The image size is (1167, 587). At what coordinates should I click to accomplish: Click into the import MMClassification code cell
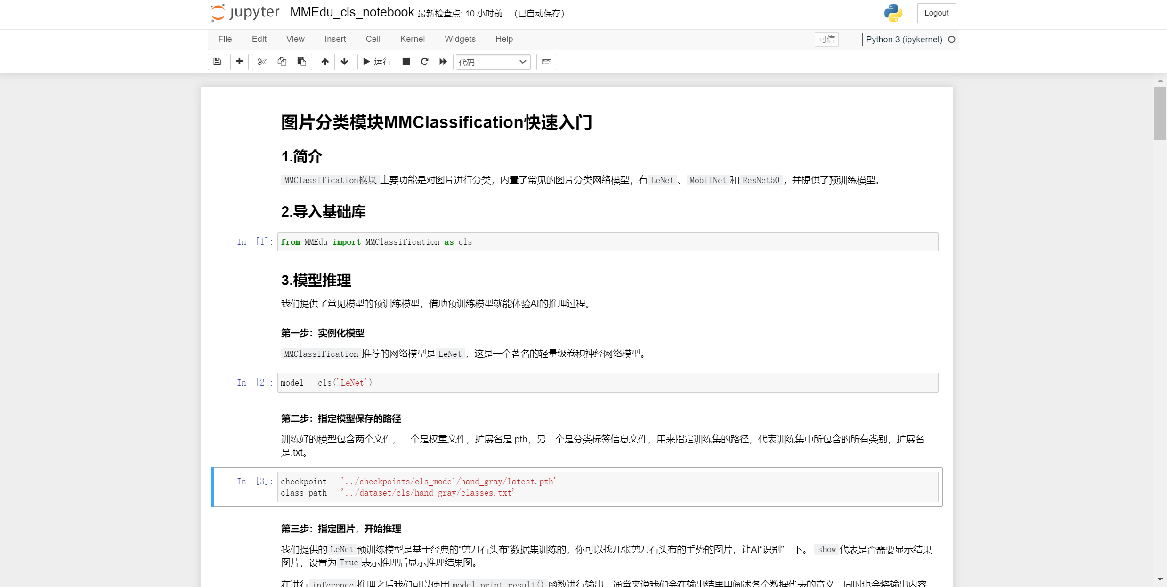(x=608, y=242)
